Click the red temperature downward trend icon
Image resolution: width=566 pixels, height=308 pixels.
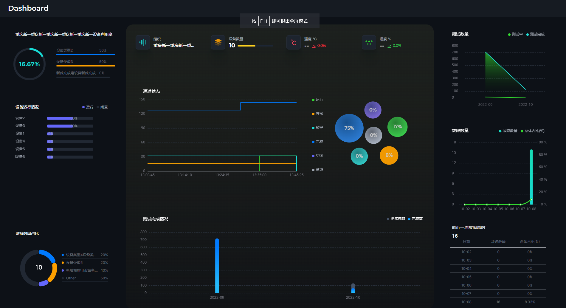[x=314, y=46]
